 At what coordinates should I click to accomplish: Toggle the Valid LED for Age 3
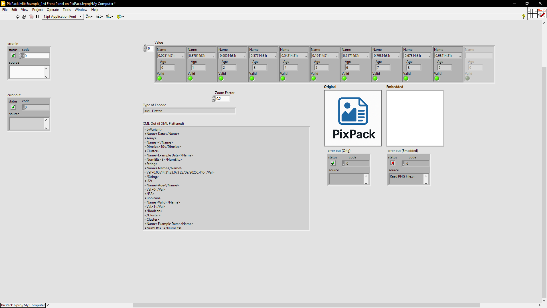pyautogui.click(x=252, y=78)
